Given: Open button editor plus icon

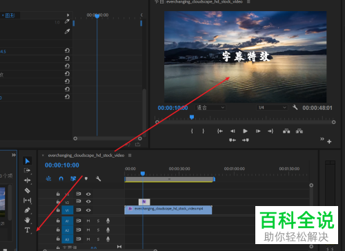Looking at the screenshot, I should [x=329, y=142].
